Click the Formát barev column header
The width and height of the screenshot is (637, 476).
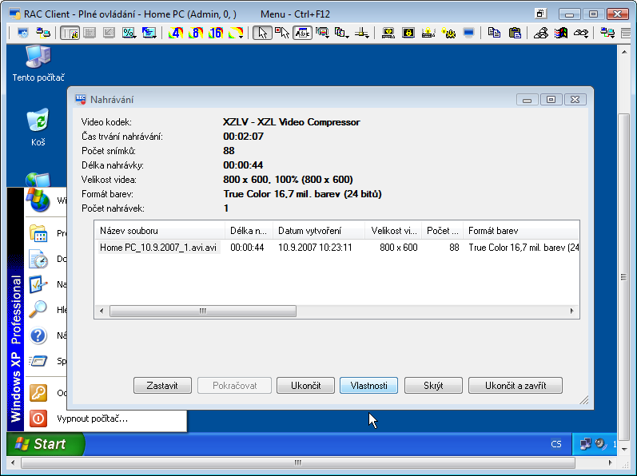[521, 231]
